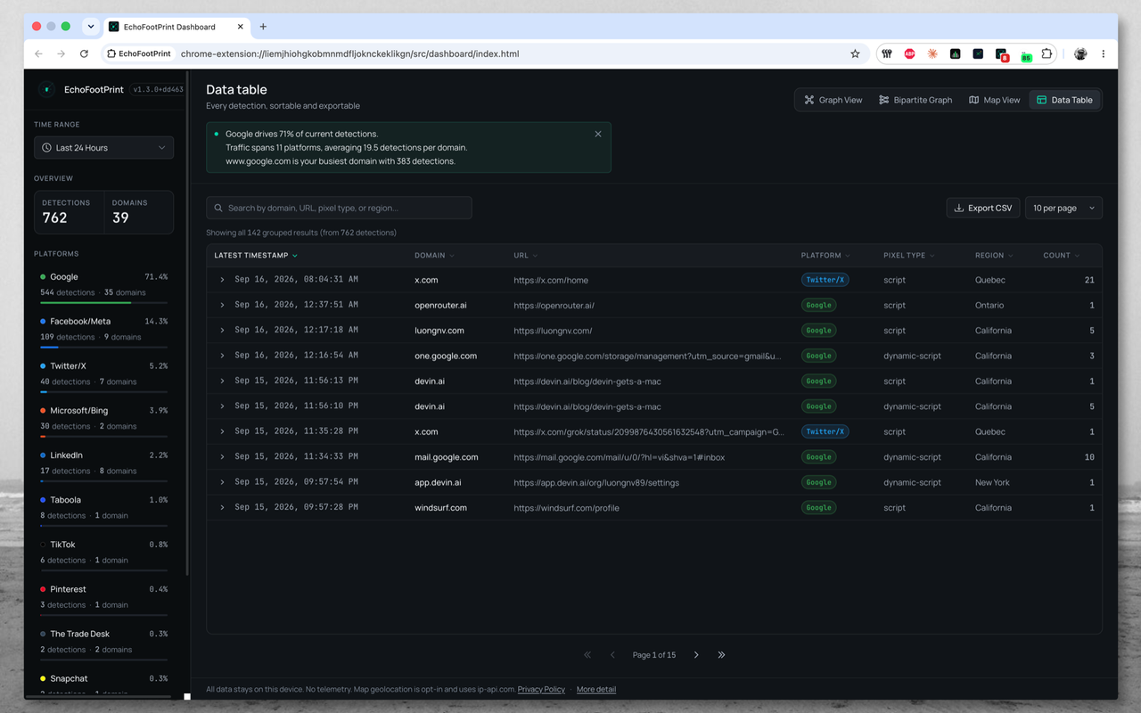Filter by LinkedIn platform

(103, 464)
